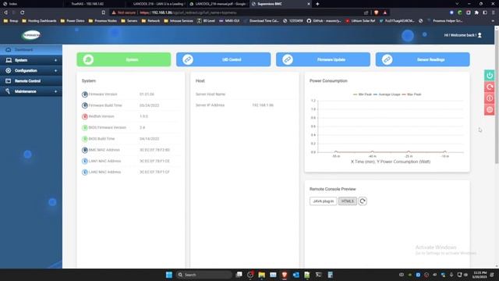
Task: Open the Firmware Update shortcut
Action: tap(323, 59)
